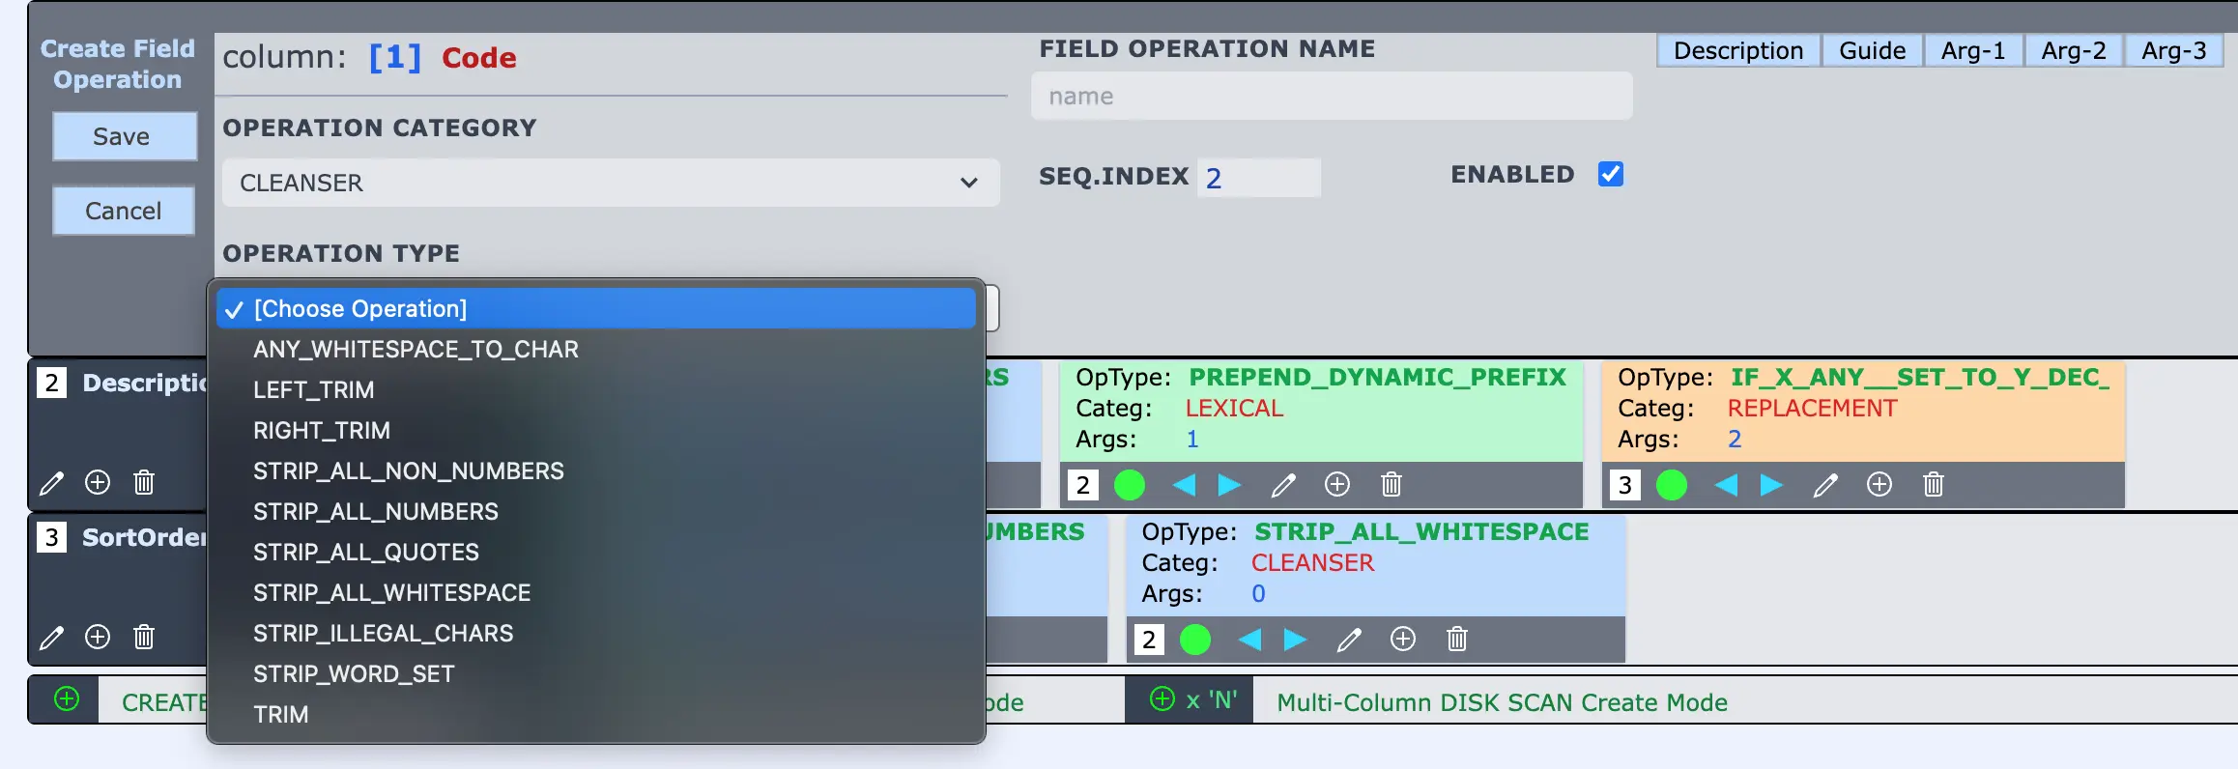The image size is (2238, 769).
Task: Add an operation to the SortOrder column
Action: (98, 637)
